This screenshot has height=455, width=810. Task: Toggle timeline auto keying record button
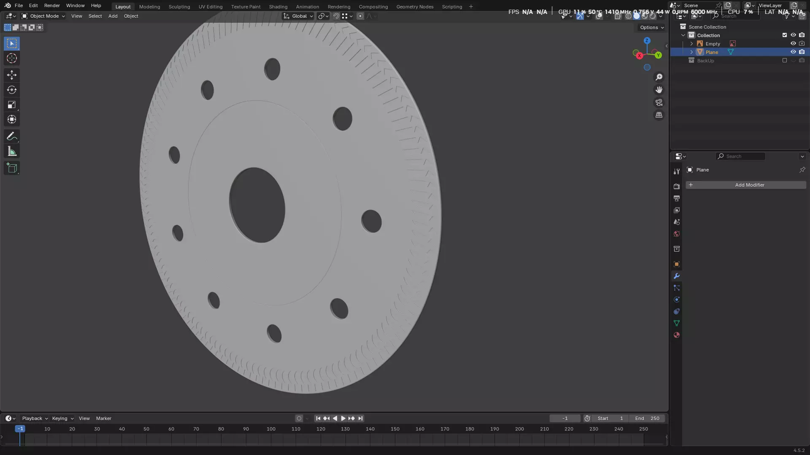pos(299,418)
